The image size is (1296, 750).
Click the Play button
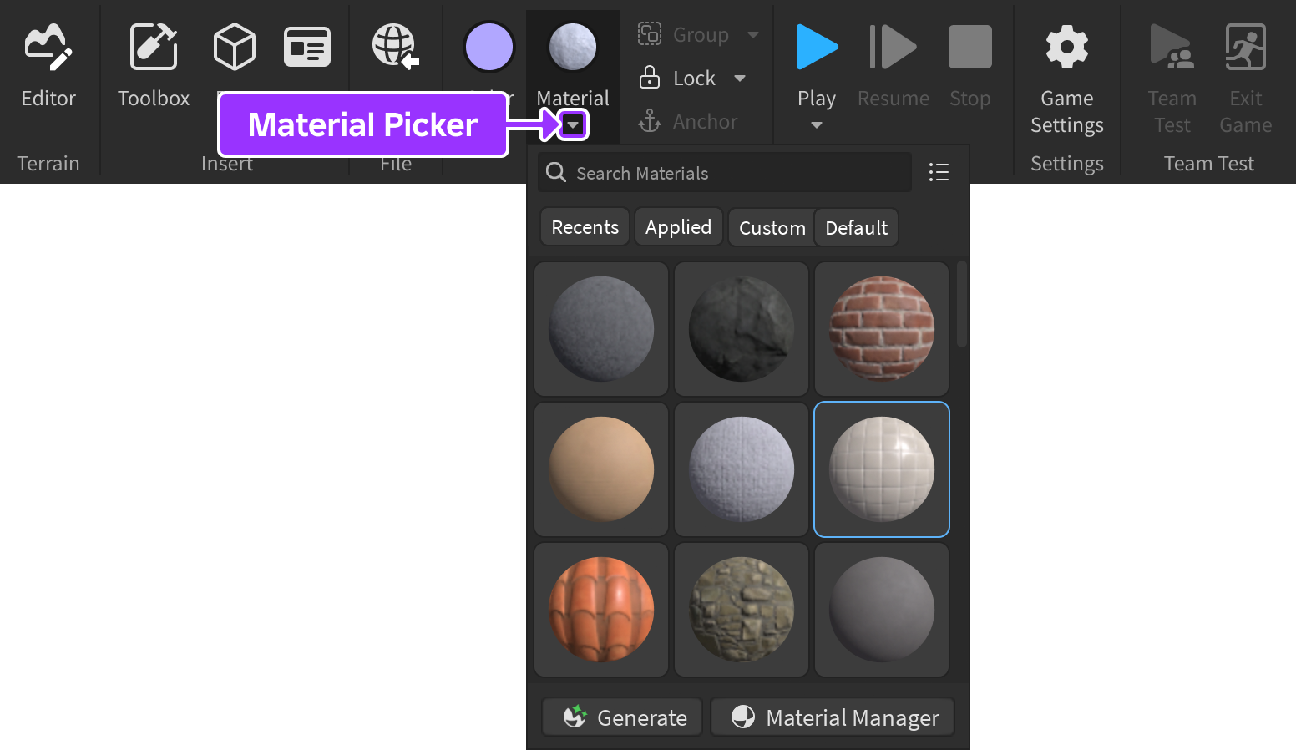tap(817, 48)
